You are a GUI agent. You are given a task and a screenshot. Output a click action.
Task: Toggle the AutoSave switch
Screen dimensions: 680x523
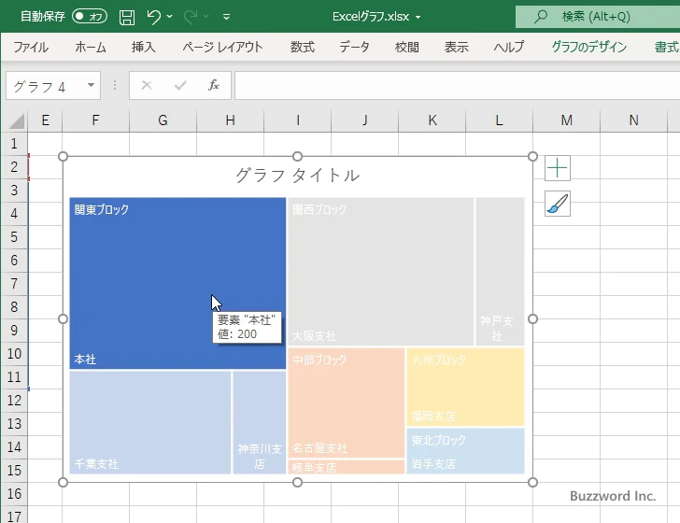(90, 17)
